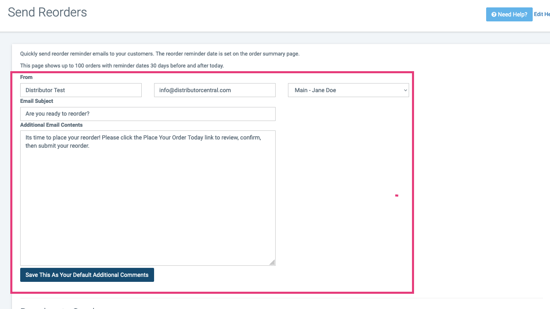Viewport: 550px width, 309px height.
Task: Click the partially visible heading below the form
Action: pyautogui.click(x=58, y=307)
